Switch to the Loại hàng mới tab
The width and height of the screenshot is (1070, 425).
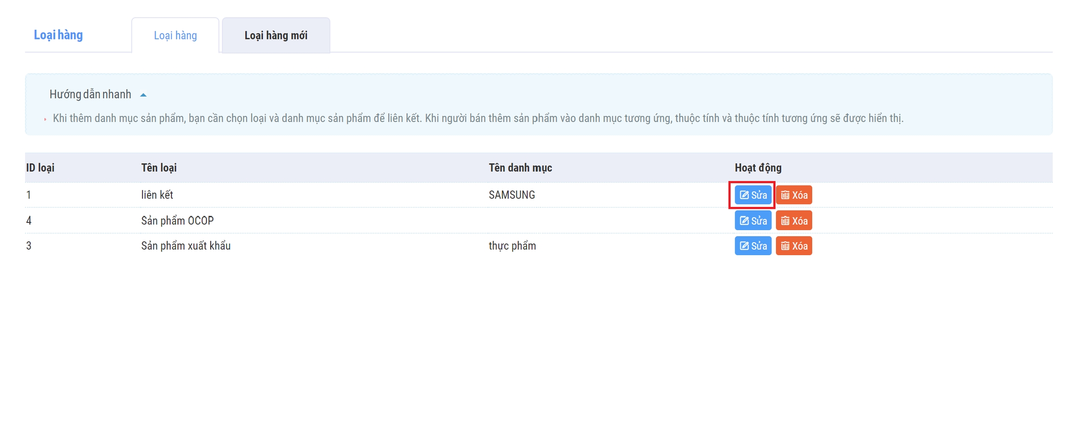[276, 36]
